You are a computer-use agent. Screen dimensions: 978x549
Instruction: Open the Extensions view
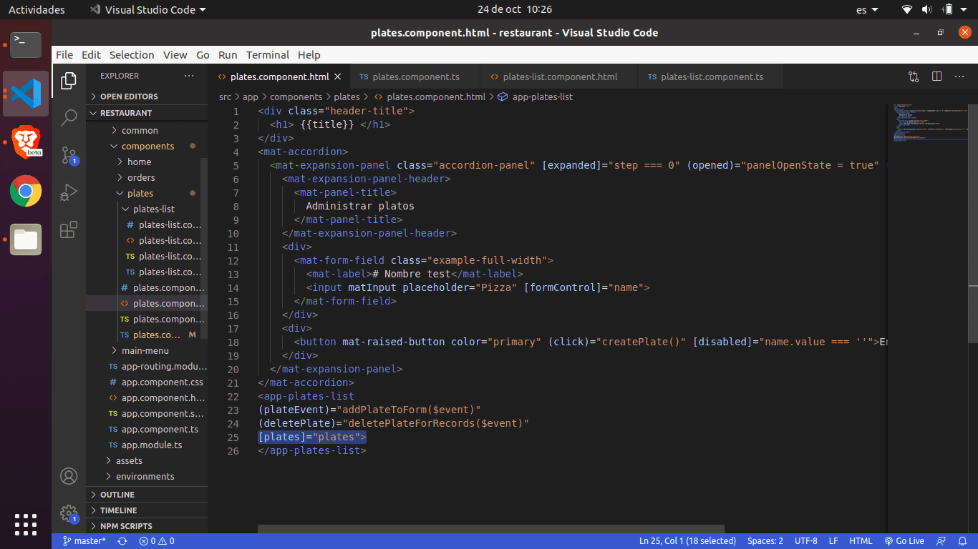pyautogui.click(x=69, y=229)
